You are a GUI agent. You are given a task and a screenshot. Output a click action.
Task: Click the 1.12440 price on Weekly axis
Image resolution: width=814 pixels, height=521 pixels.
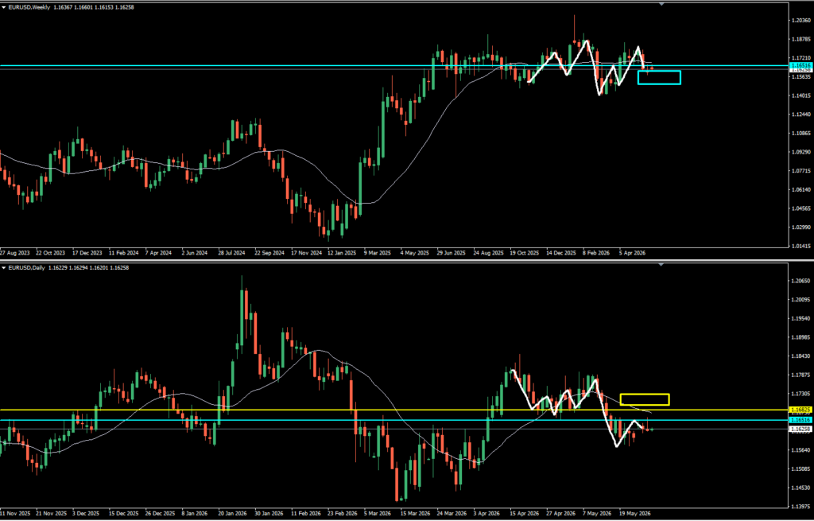pyautogui.click(x=801, y=115)
